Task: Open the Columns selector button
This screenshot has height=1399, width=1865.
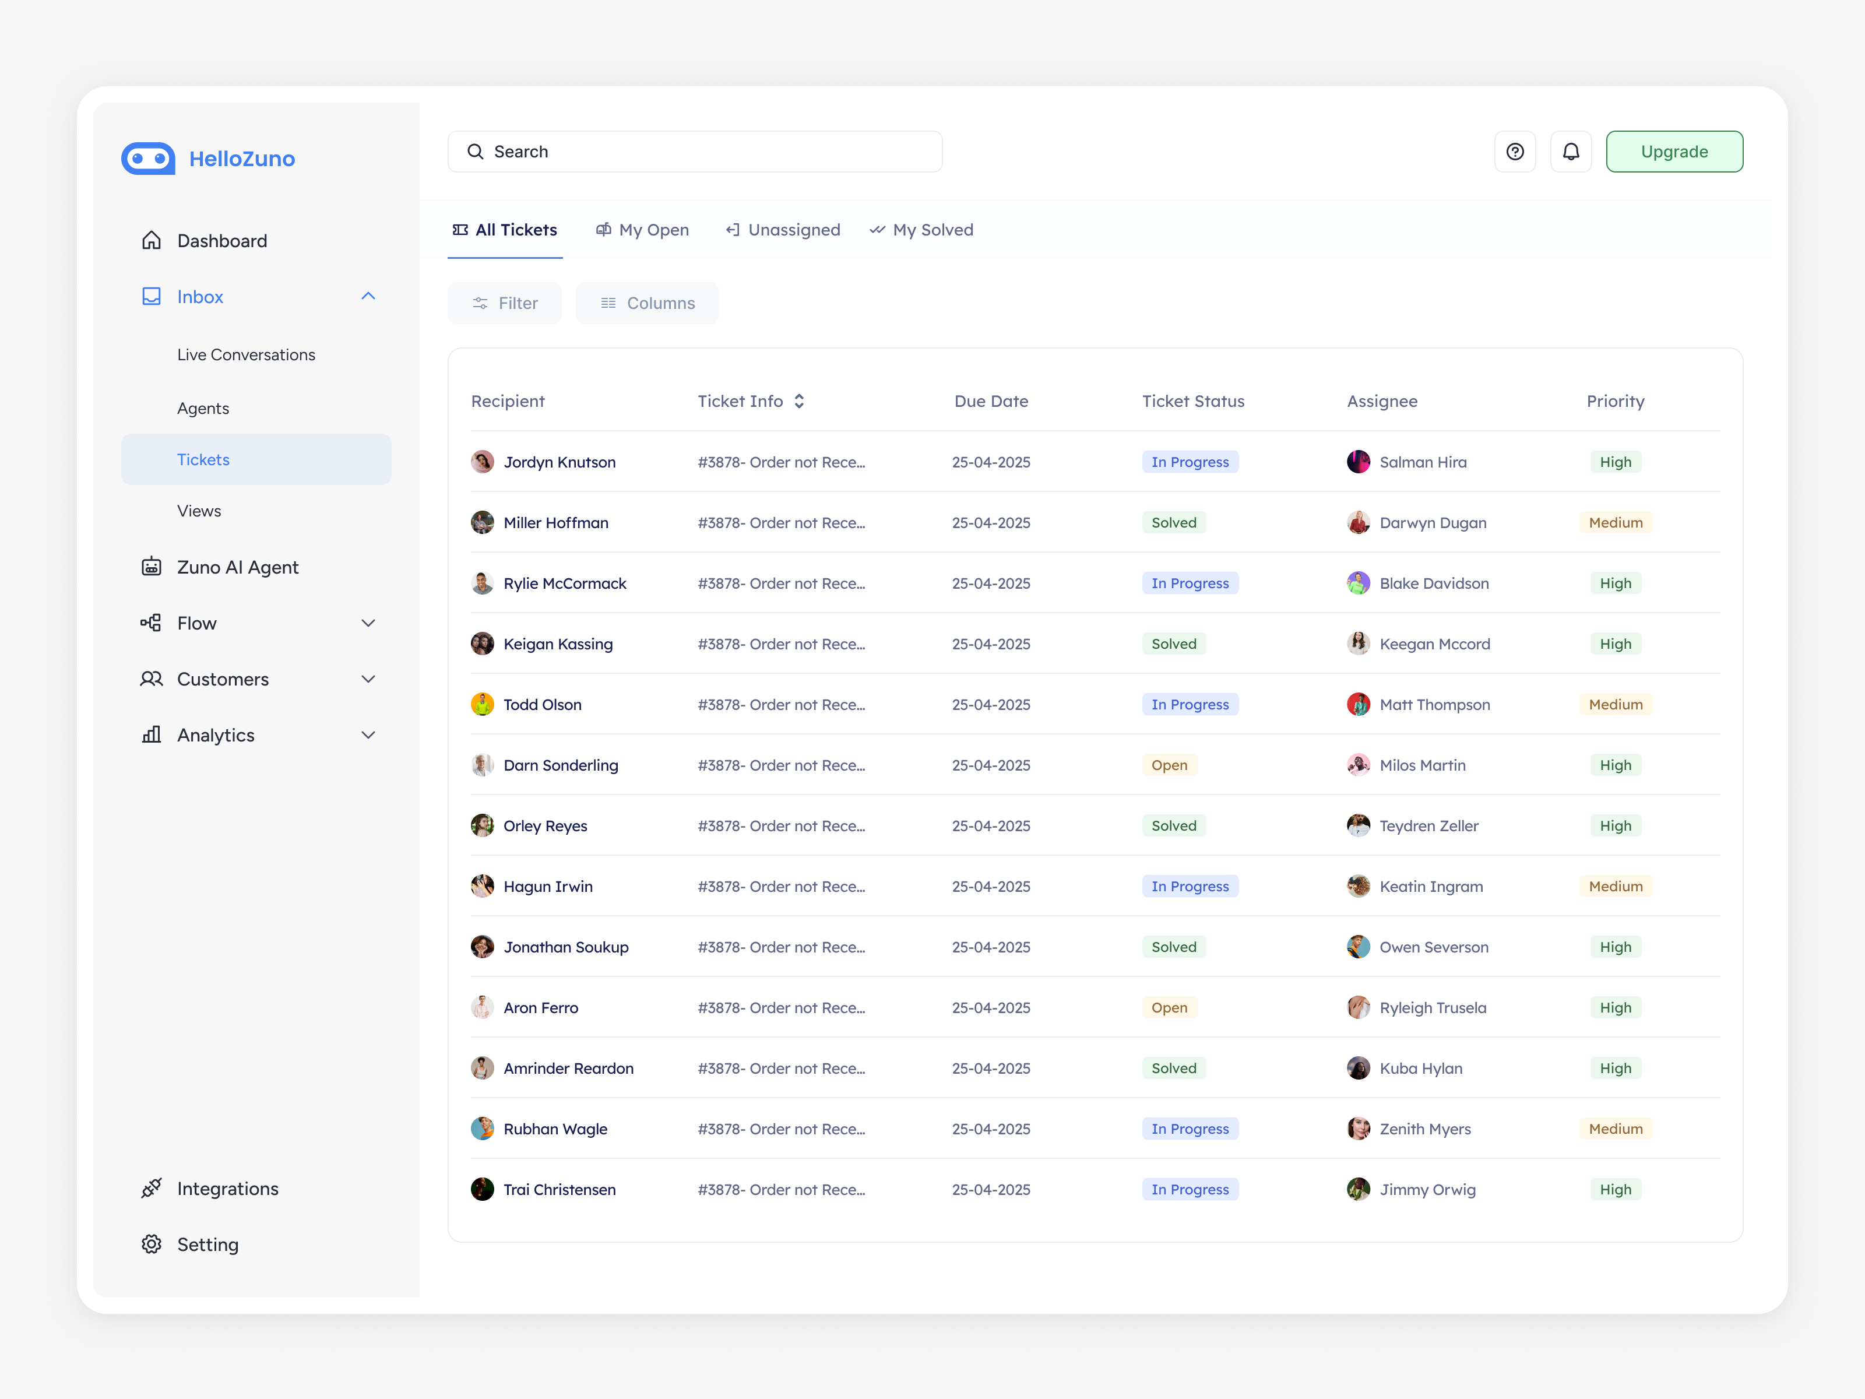Action: pos(647,303)
